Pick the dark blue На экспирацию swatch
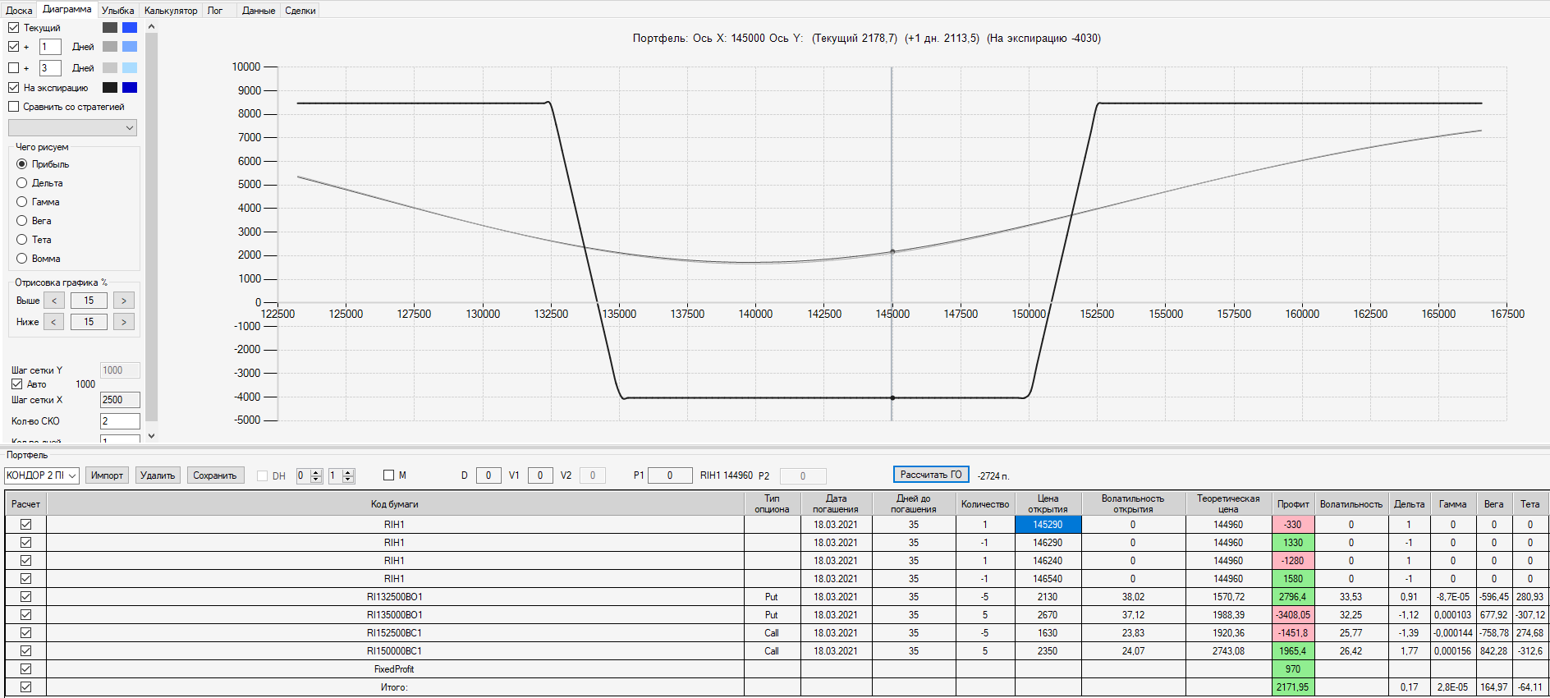This screenshot has height=698, width=1550. click(x=130, y=87)
